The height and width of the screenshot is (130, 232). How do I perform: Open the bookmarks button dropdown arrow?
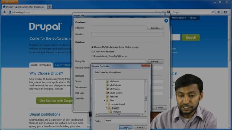tap(228, 12)
